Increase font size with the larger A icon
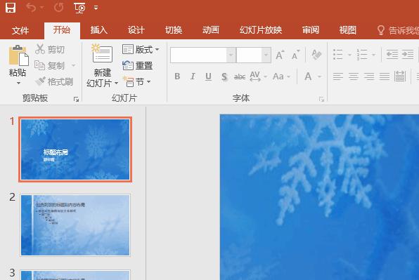 coord(280,55)
